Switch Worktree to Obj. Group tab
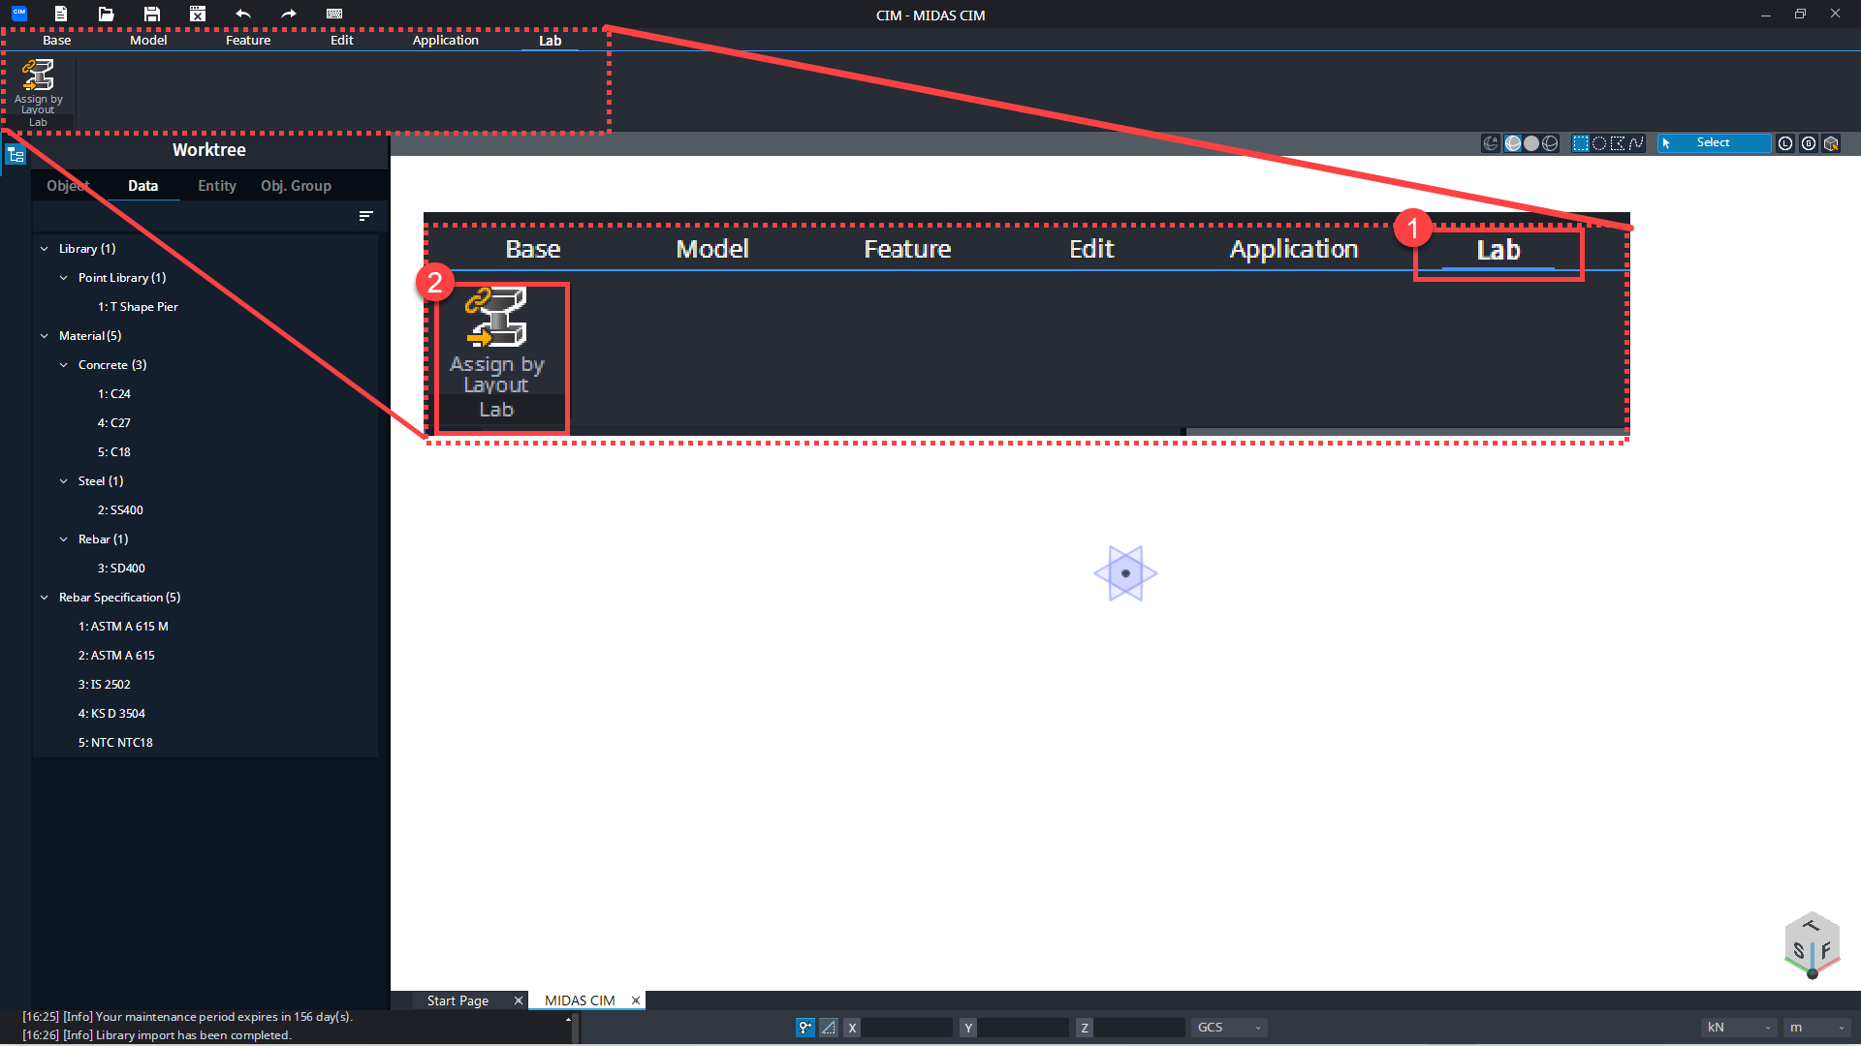 [x=296, y=186]
